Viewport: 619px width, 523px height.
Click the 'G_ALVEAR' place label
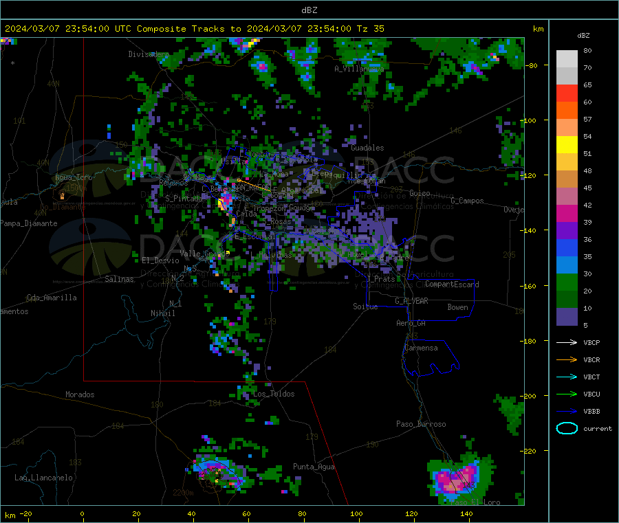[x=411, y=301]
